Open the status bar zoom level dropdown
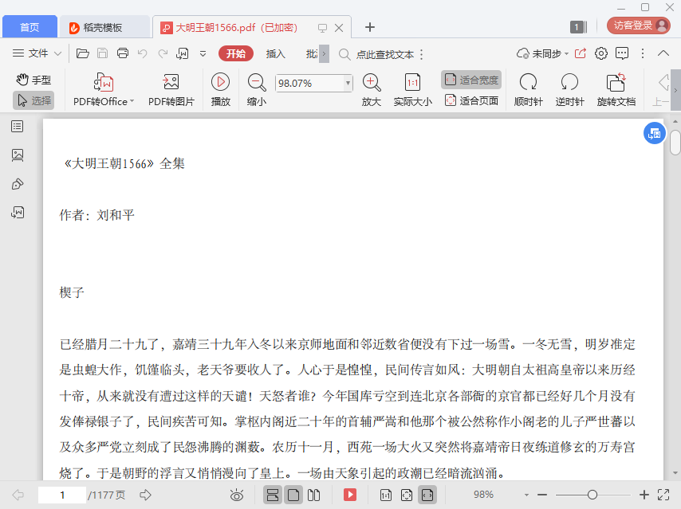This screenshot has height=509, width=681. coord(526,495)
